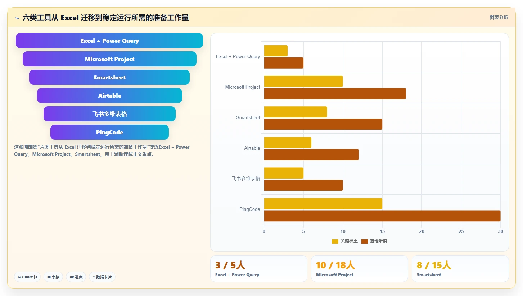Viewport: 523px width, 296px height.
Task: Open the 8 / 15人 data card
Action: pyautogui.click(x=460, y=269)
